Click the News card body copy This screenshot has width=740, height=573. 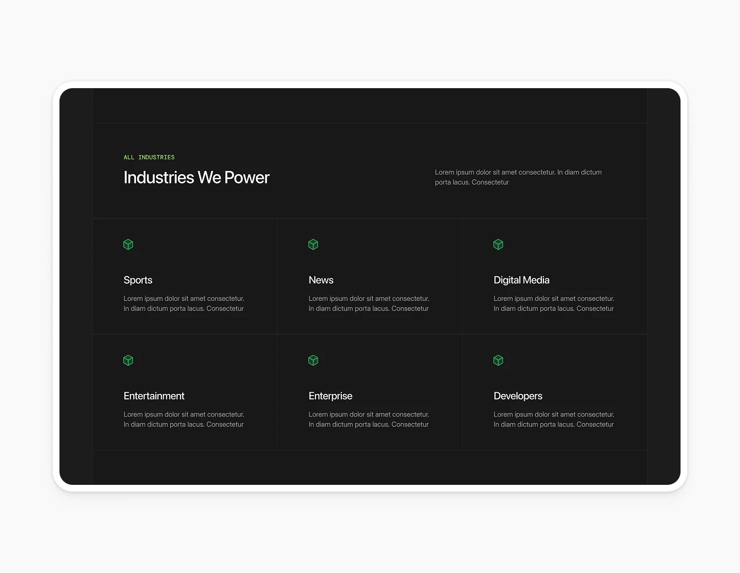click(x=368, y=303)
